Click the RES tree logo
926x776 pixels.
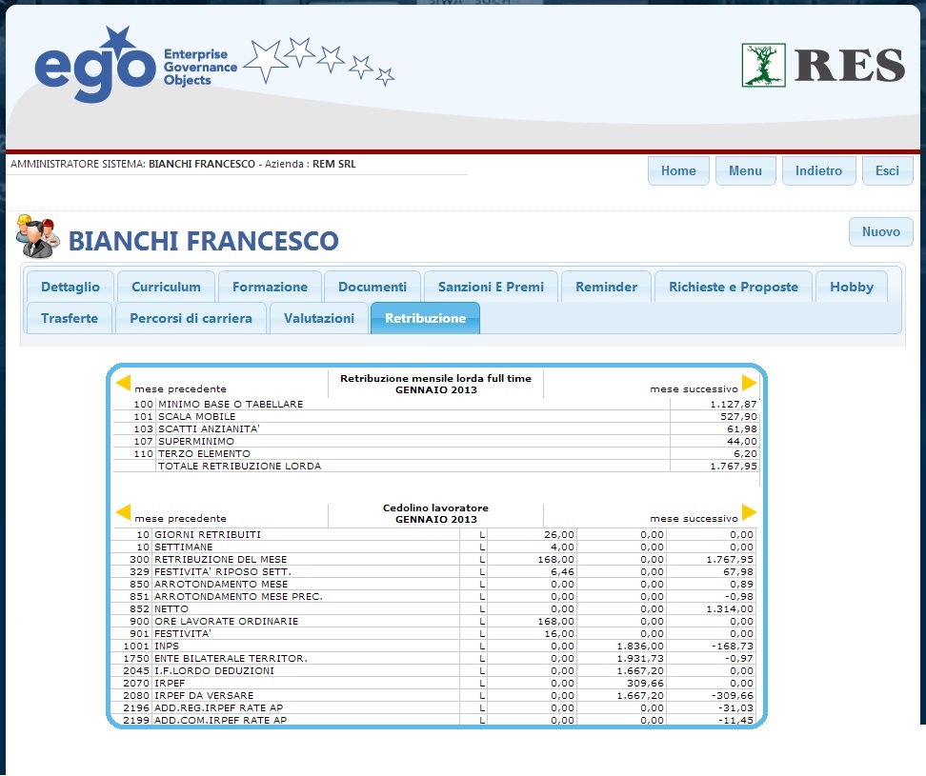coord(764,66)
